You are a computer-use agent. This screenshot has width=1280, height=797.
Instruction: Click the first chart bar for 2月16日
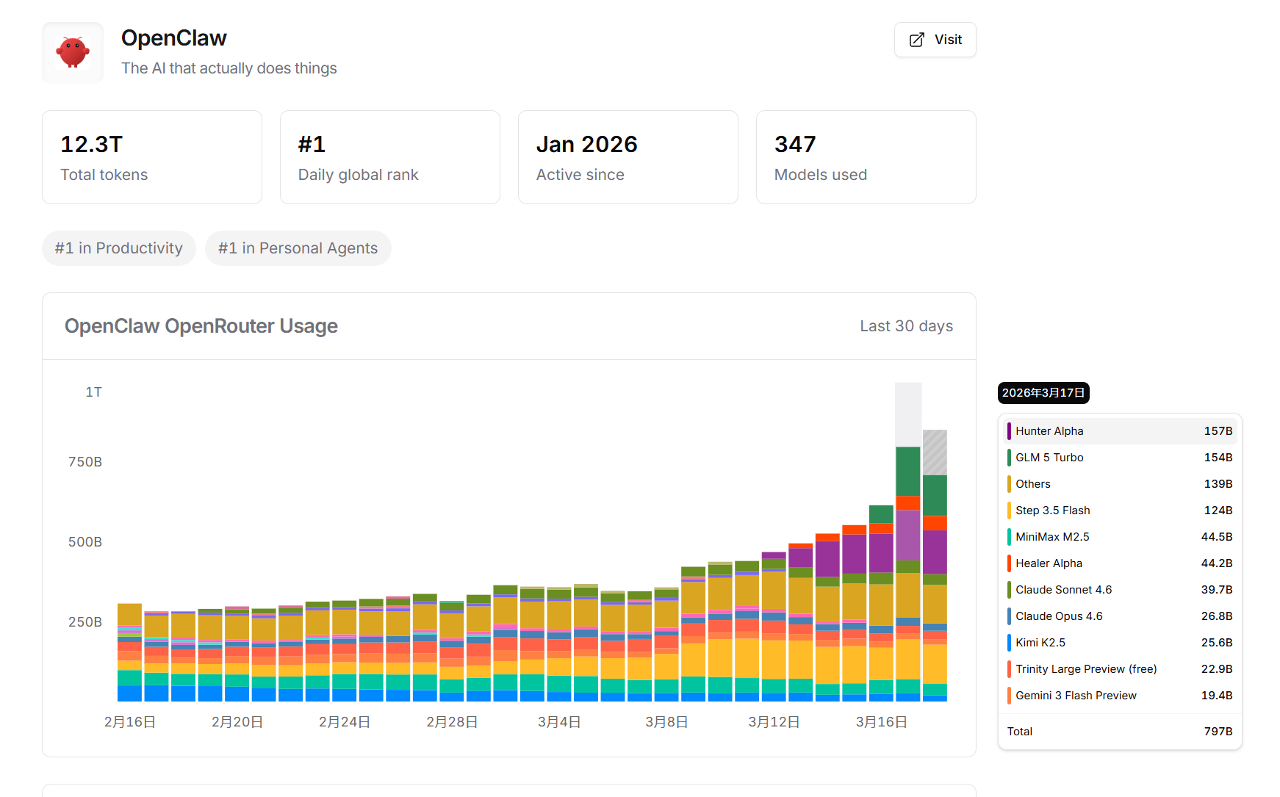129,652
